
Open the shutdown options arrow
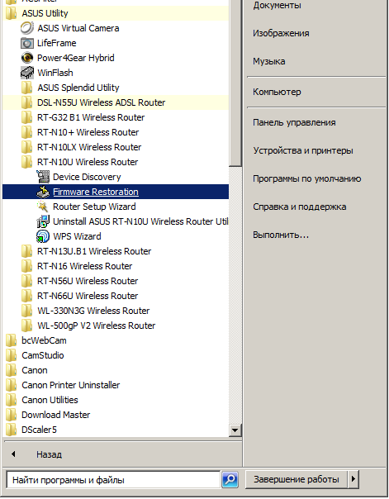coord(353,479)
